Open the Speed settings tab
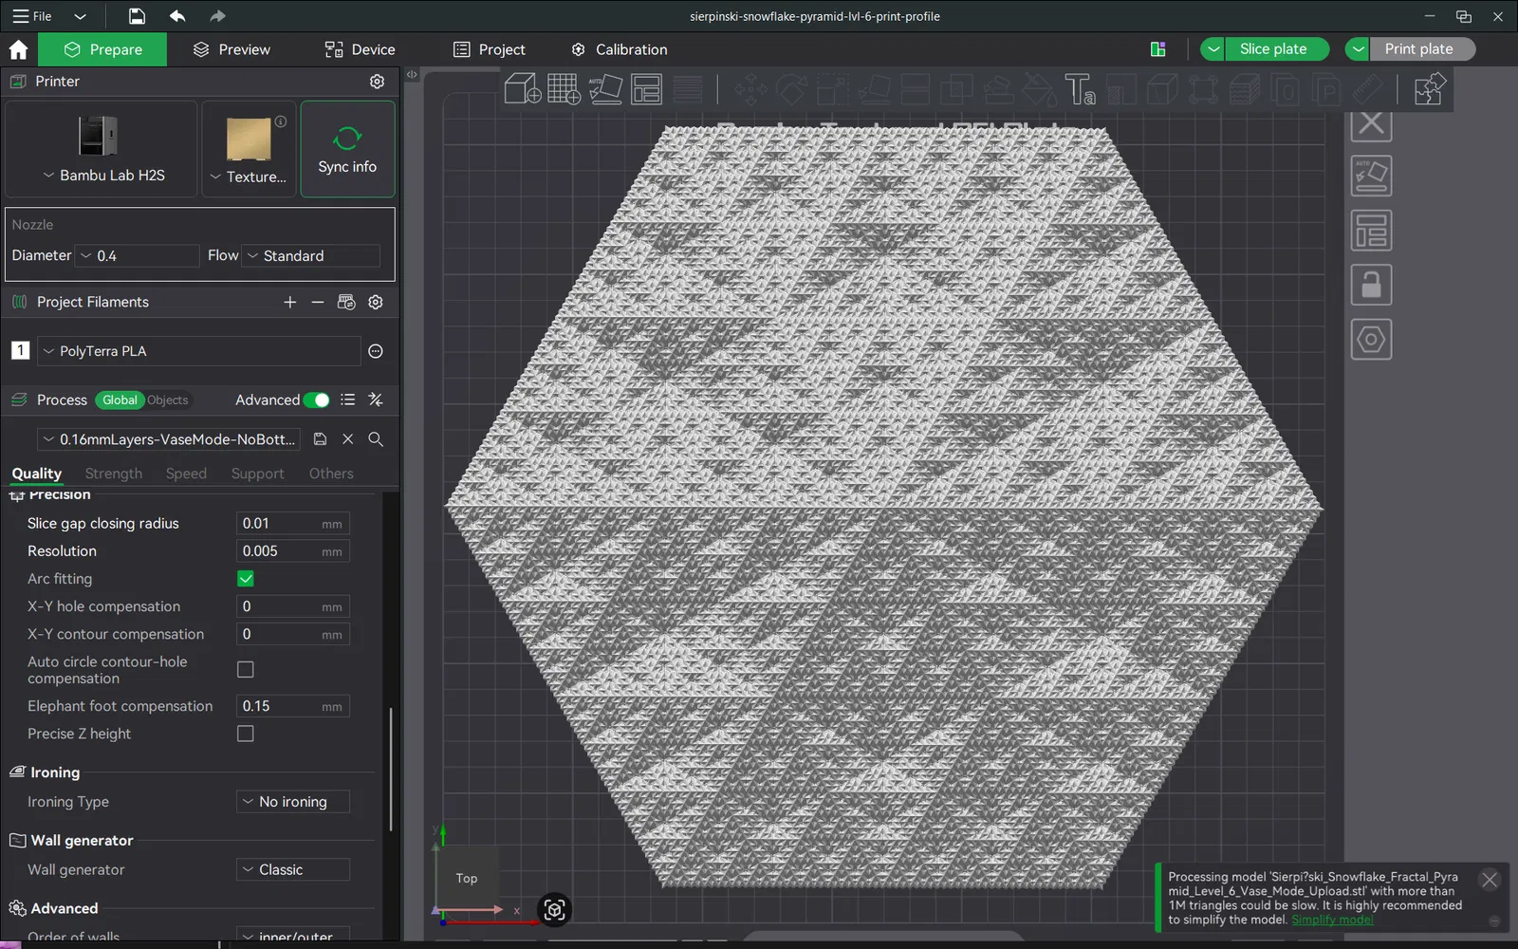 click(x=186, y=474)
